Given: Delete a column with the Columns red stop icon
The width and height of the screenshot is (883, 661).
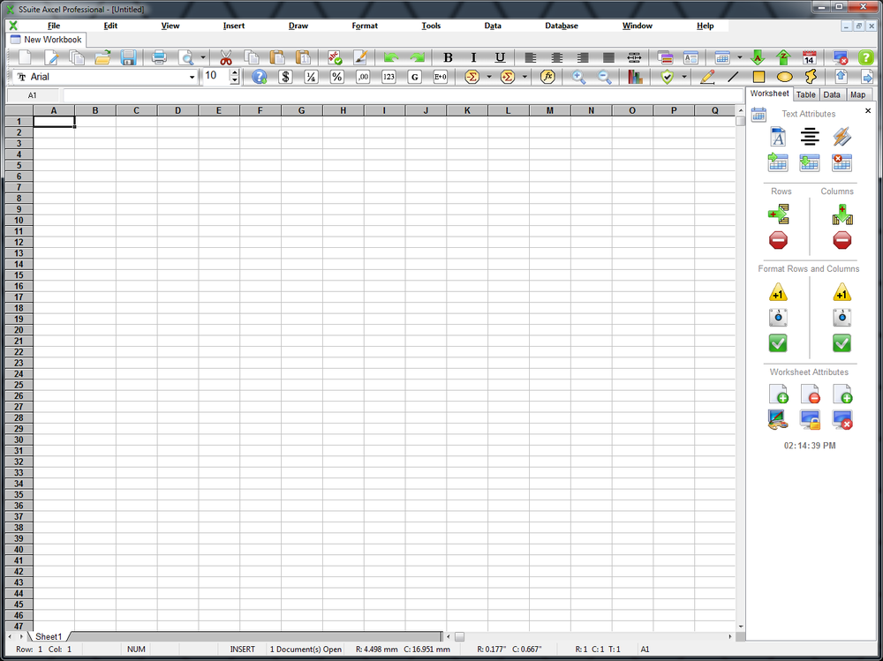Looking at the screenshot, I should click(x=842, y=240).
